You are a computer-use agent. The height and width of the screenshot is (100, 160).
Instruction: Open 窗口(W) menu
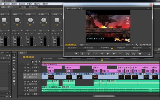(x=37, y=4)
